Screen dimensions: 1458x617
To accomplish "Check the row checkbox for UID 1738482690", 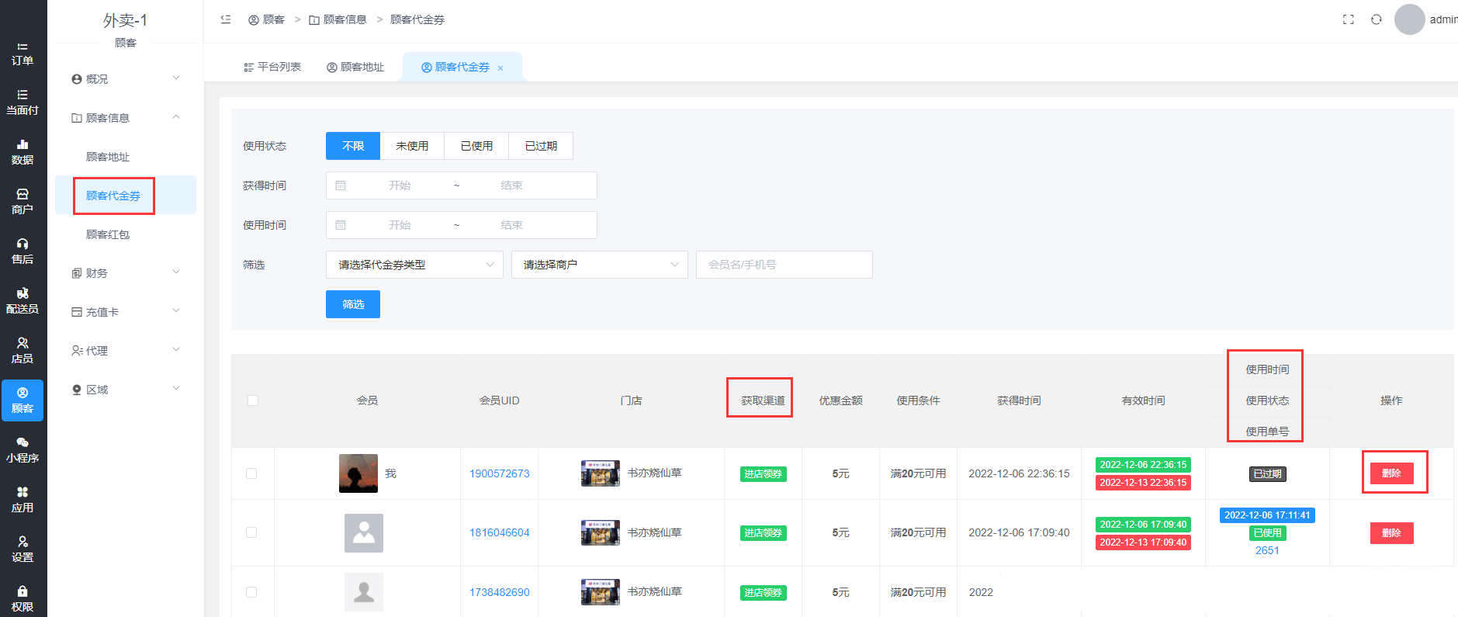I will click(x=251, y=592).
